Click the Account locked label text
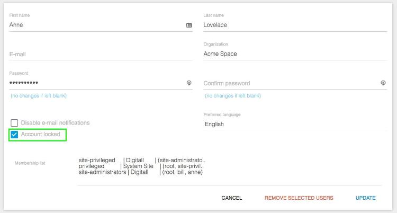Image resolution: width=397 pixels, height=213 pixels. 41,135
